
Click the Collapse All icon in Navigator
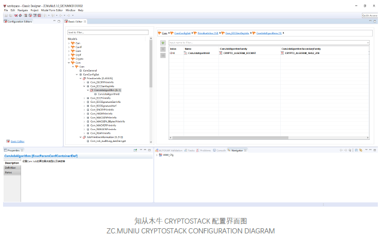point(356,150)
